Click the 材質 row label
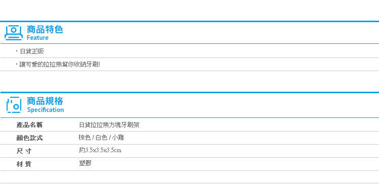Screen dimensions: 379x194 pyautogui.click(x=24, y=164)
